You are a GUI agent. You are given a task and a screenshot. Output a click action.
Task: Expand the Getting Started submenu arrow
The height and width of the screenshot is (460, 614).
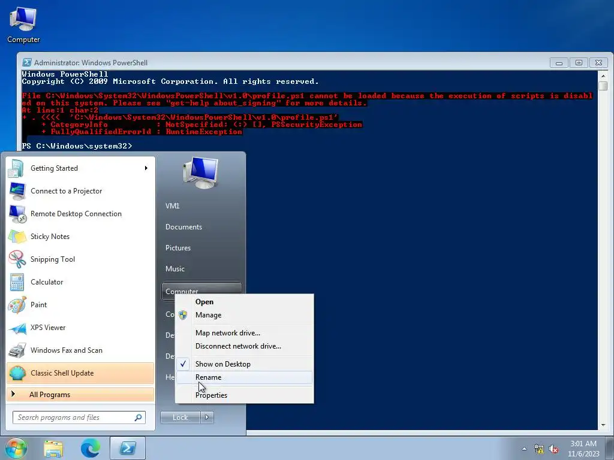tap(146, 168)
